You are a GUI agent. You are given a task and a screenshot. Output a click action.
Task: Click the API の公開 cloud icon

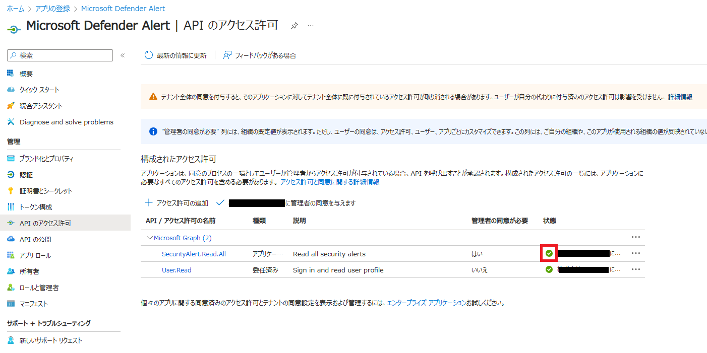click(x=11, y=239)
